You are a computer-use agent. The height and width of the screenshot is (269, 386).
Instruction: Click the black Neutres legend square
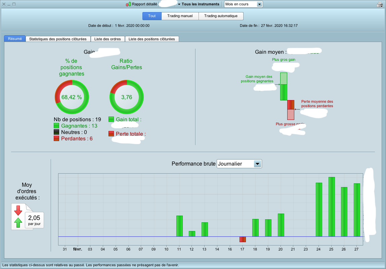pyautogui.click(x=56, y=132)
